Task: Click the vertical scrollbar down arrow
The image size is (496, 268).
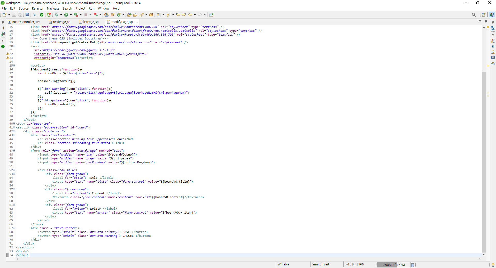Action: coord(484,255)
